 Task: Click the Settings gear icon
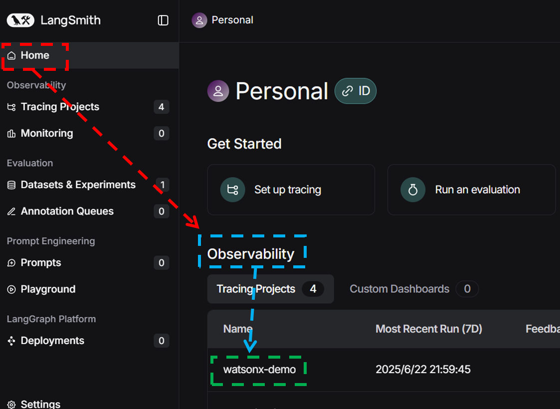pyautogui.click(x=11, y=405)
